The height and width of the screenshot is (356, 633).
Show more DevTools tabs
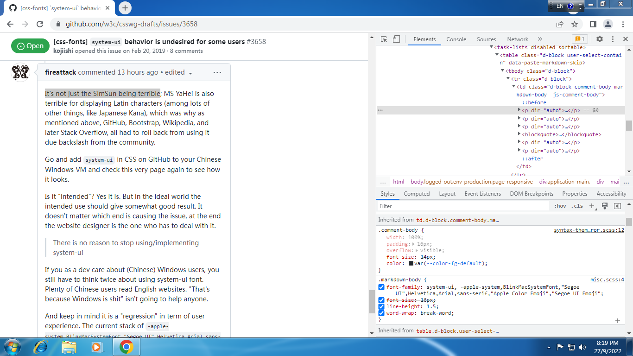tap(540, 39)
